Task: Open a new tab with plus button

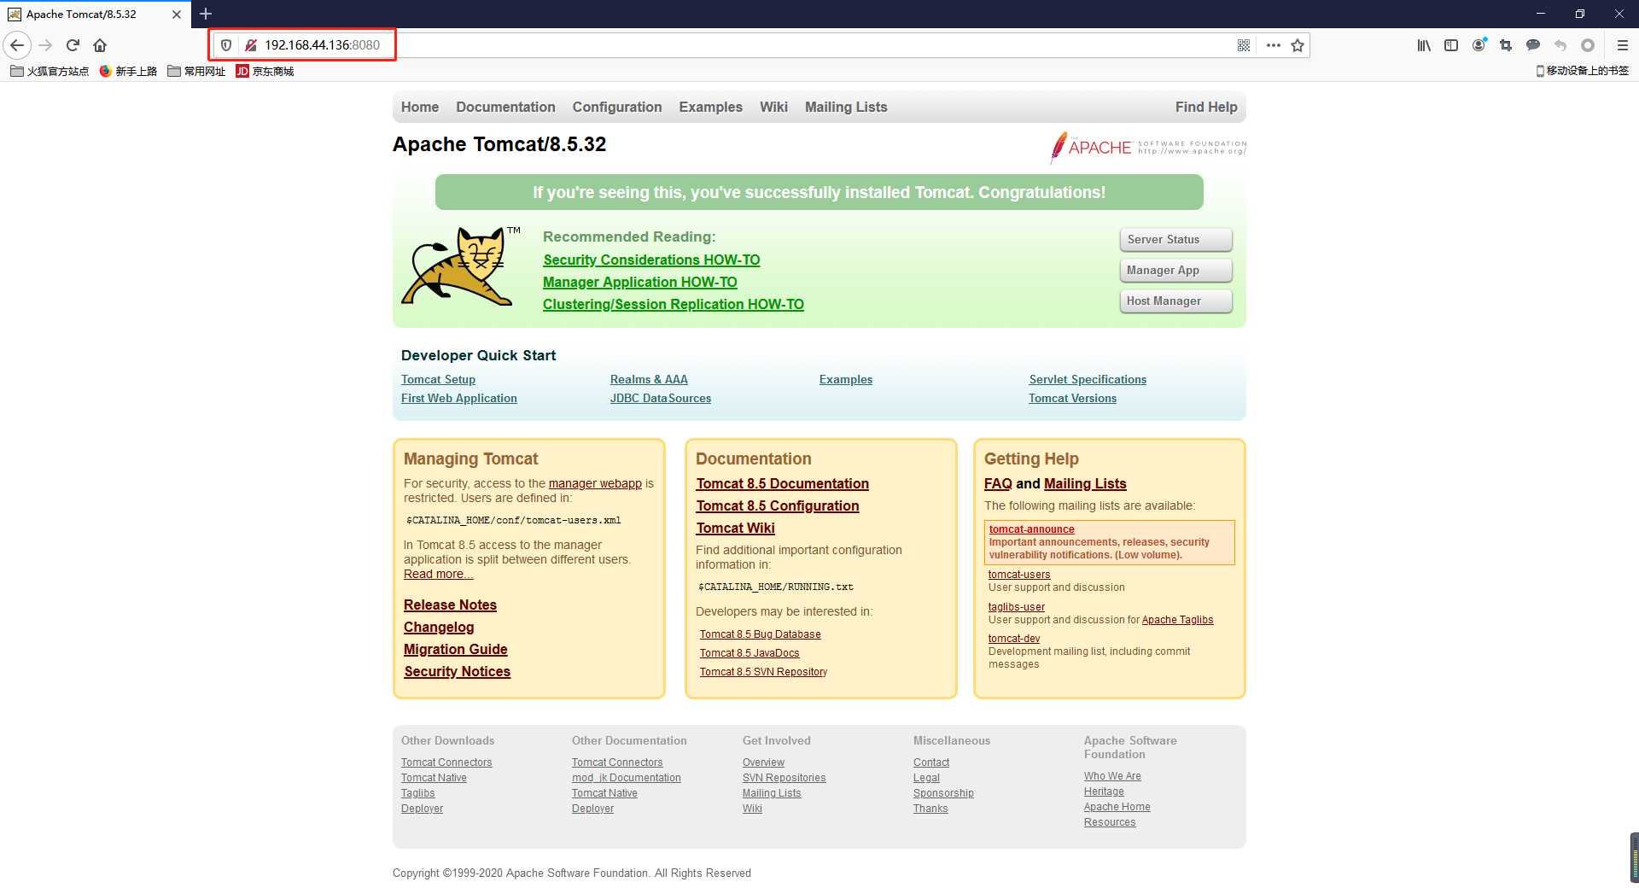Action: 206,14
